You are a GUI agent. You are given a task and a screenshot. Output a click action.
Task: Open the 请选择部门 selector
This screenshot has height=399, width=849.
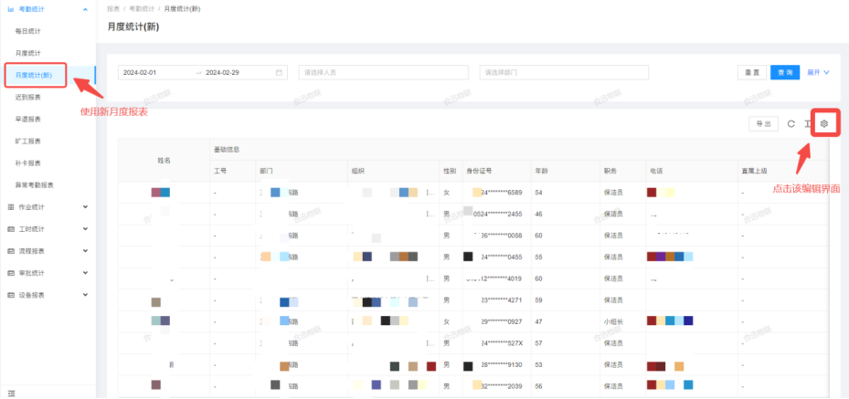[564, 72]
